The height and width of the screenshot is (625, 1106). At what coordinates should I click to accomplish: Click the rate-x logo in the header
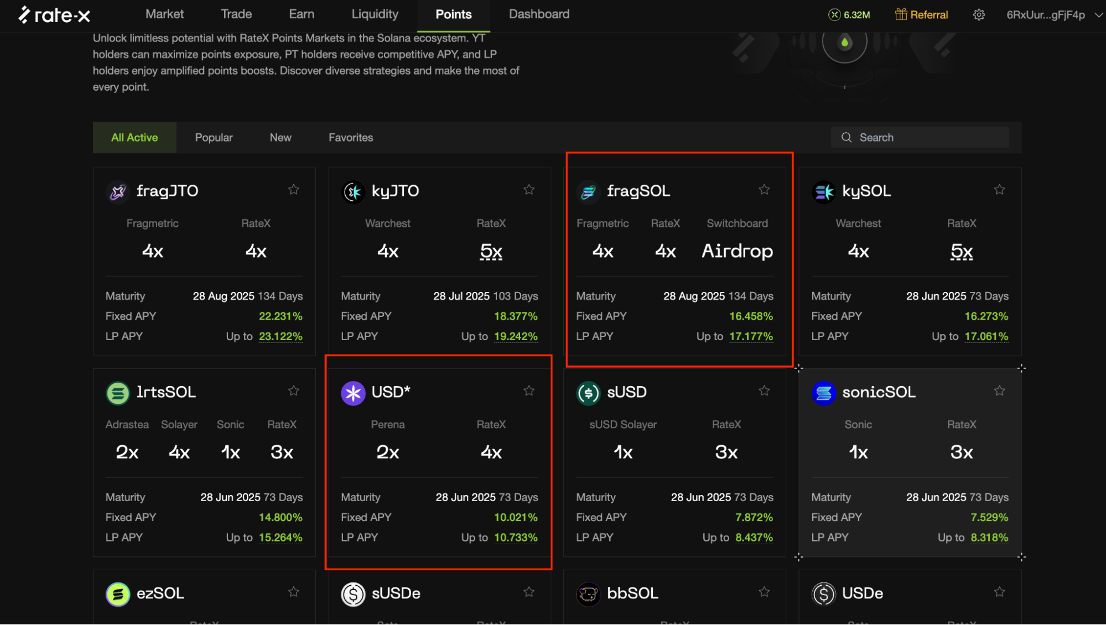pyautogui.click(x=54, y=15)
